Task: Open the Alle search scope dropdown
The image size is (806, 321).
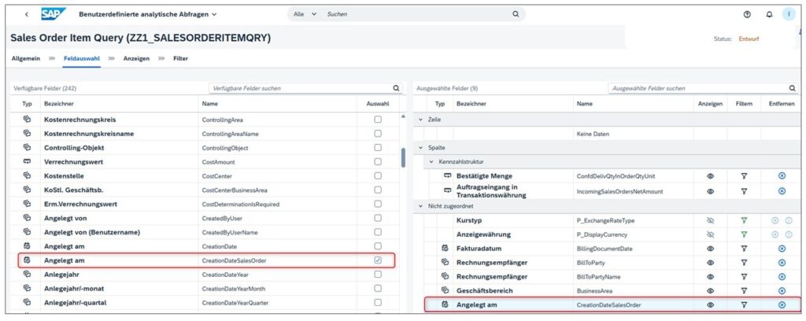Action: [x=304, y=14]
